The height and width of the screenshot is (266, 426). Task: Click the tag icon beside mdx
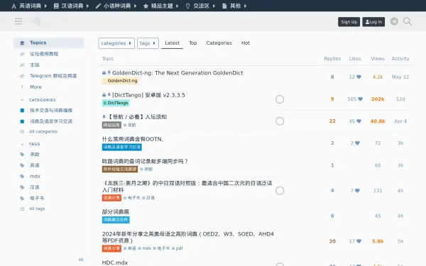22,177
